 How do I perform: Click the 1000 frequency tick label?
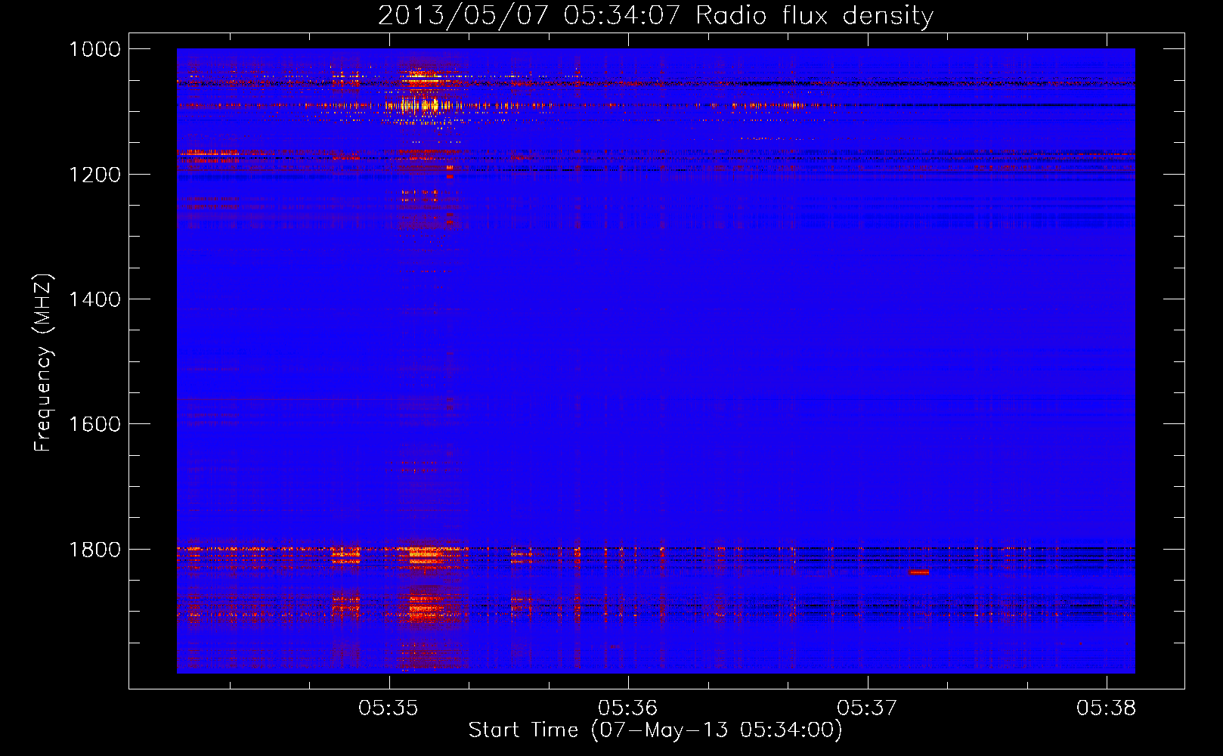(x=94, y=49)
